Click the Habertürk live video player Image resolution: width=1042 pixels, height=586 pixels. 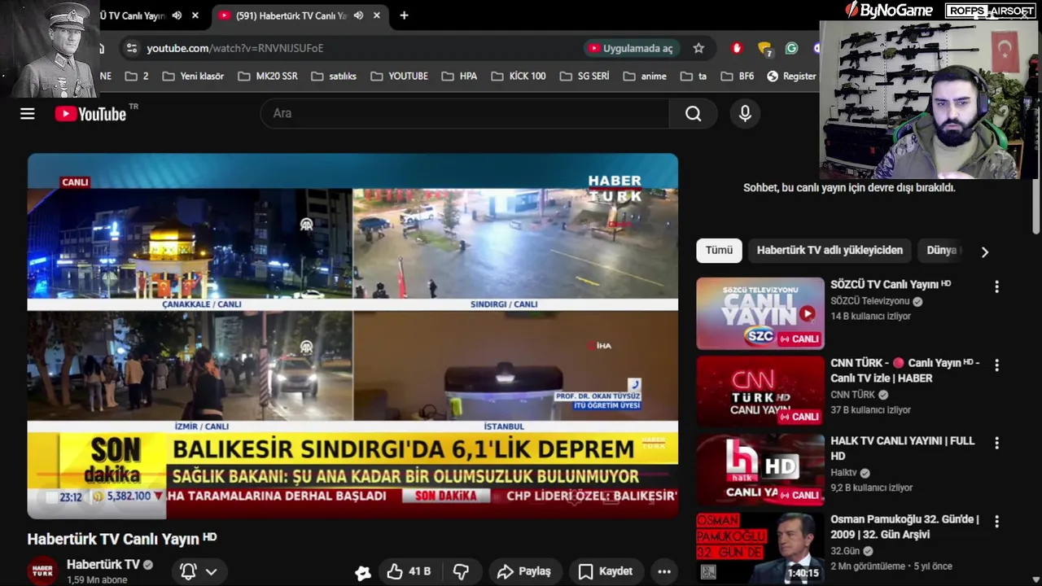[352, 335]
